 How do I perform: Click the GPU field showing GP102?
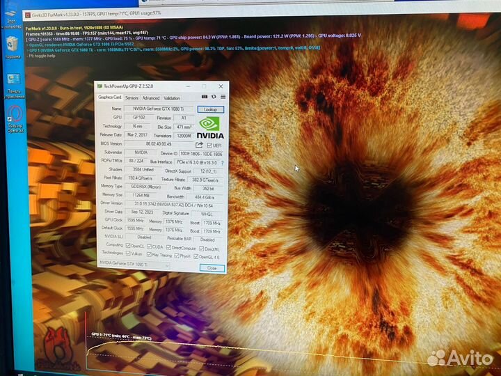pos(139,118)
